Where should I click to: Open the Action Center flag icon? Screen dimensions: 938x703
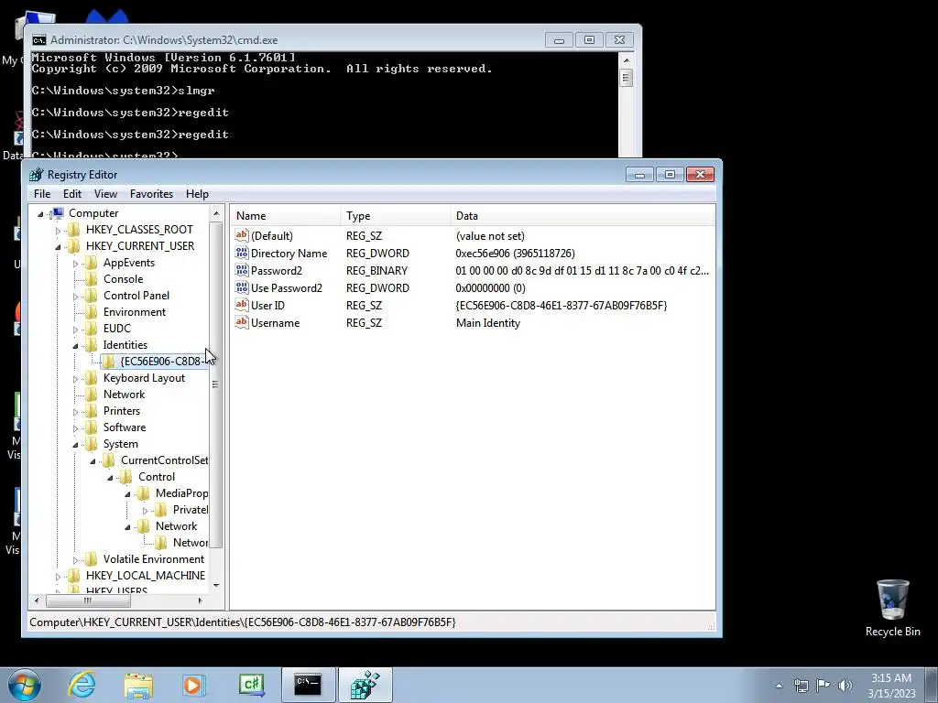click(x=823, y=686)
